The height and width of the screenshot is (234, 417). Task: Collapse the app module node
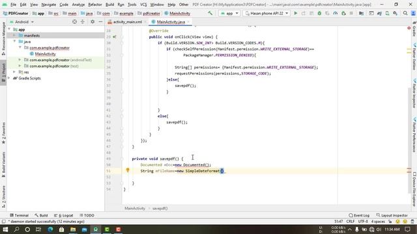click(x=9, y=29)
